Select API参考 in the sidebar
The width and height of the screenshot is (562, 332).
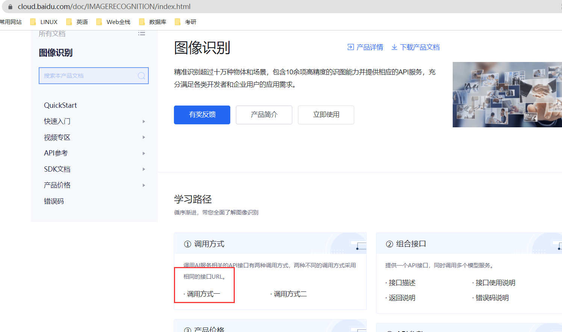pos(56,153)
